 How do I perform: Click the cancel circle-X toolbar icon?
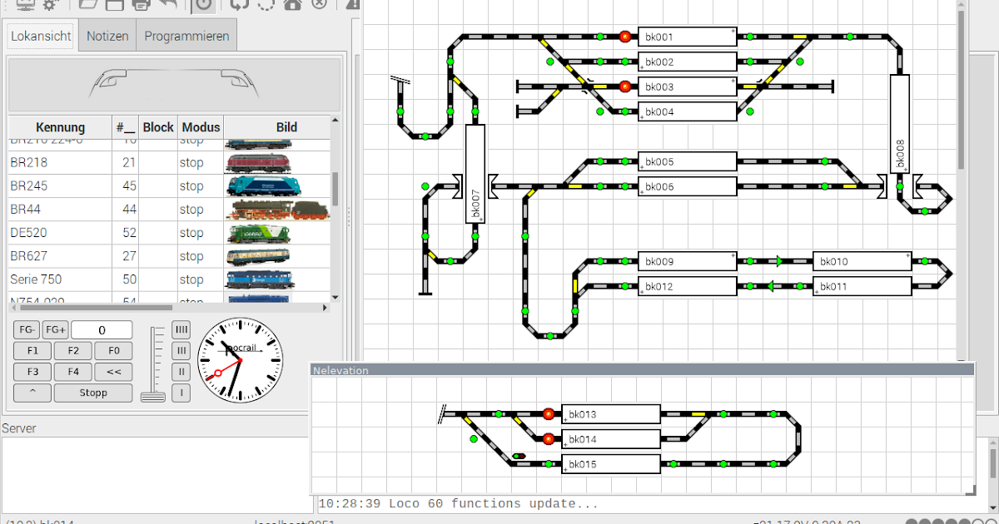click(320, 6)
